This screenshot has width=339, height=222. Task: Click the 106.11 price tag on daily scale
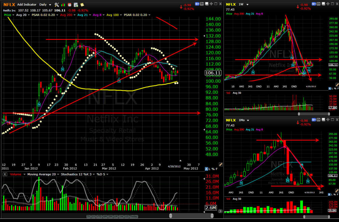(x=213, y=73)
